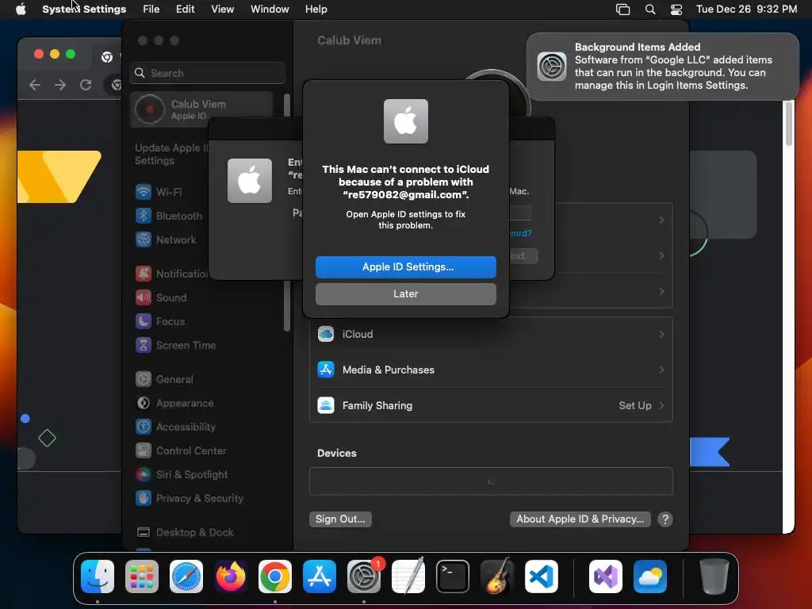The height and width of the screenshot is (609, 812).
Task: Open Terminal from the Dock
Action: [x=453, y=576]
